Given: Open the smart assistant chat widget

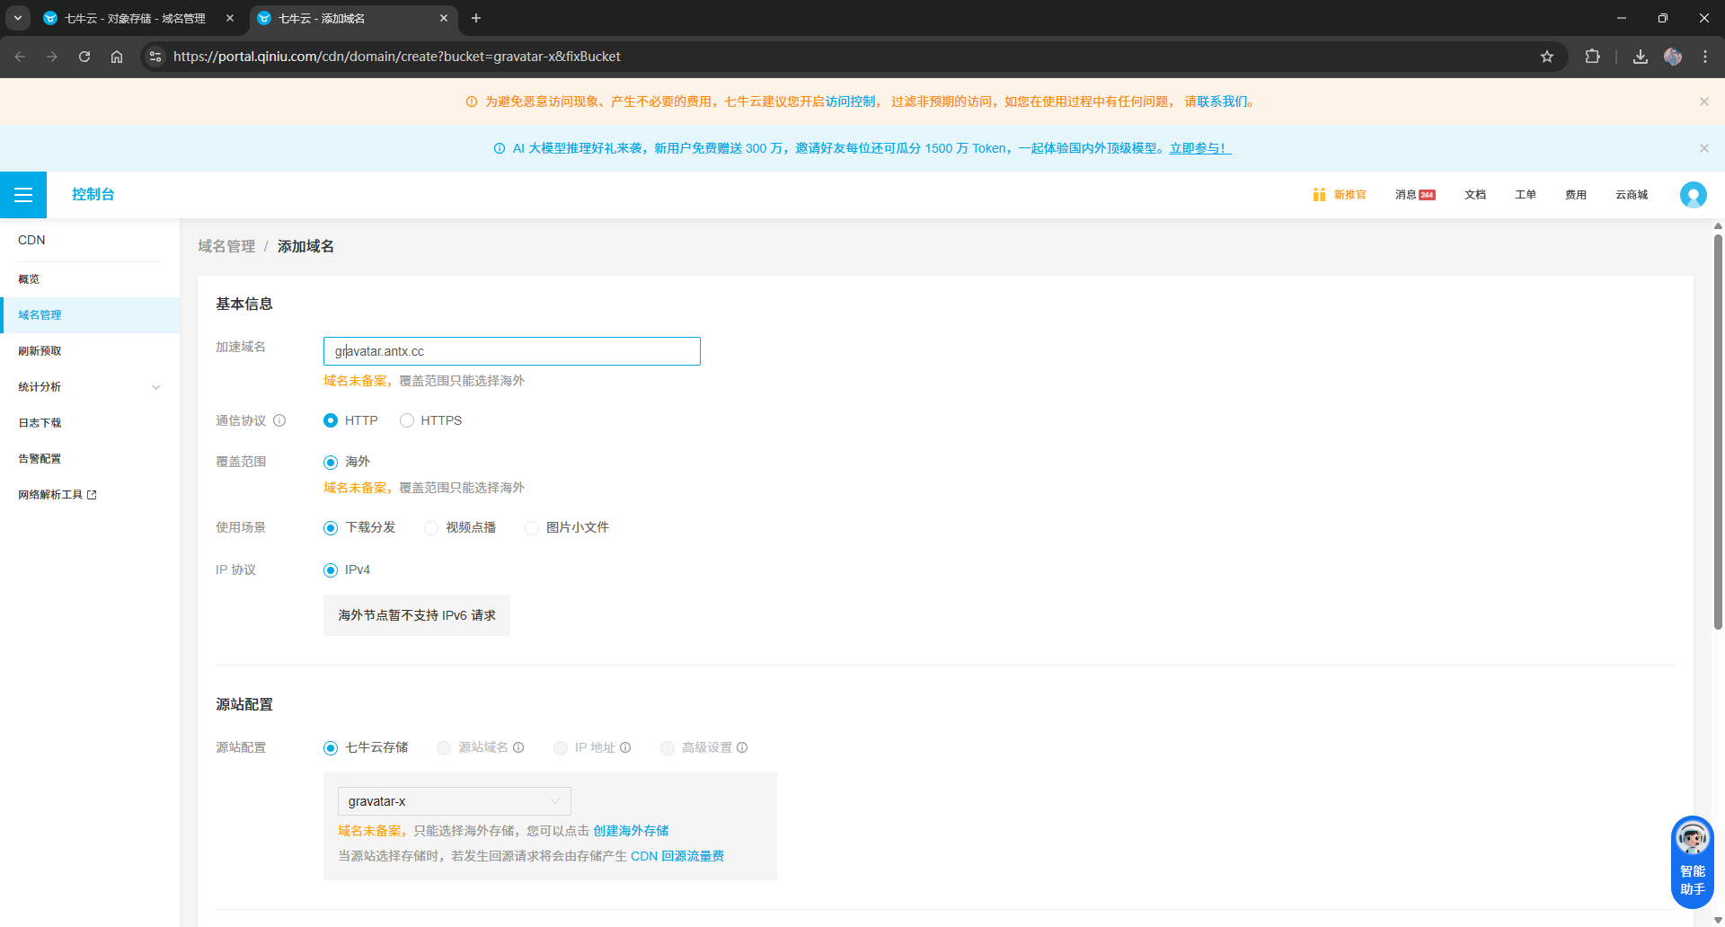Looking at the screenshot, I should coord(1692,861).
